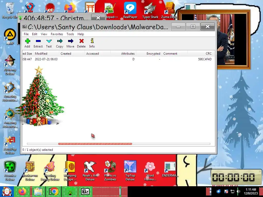The image size is (263, 197).
Task: Launch the AstroPop Deluxe desktop shortcut
Action: (10, 145)
